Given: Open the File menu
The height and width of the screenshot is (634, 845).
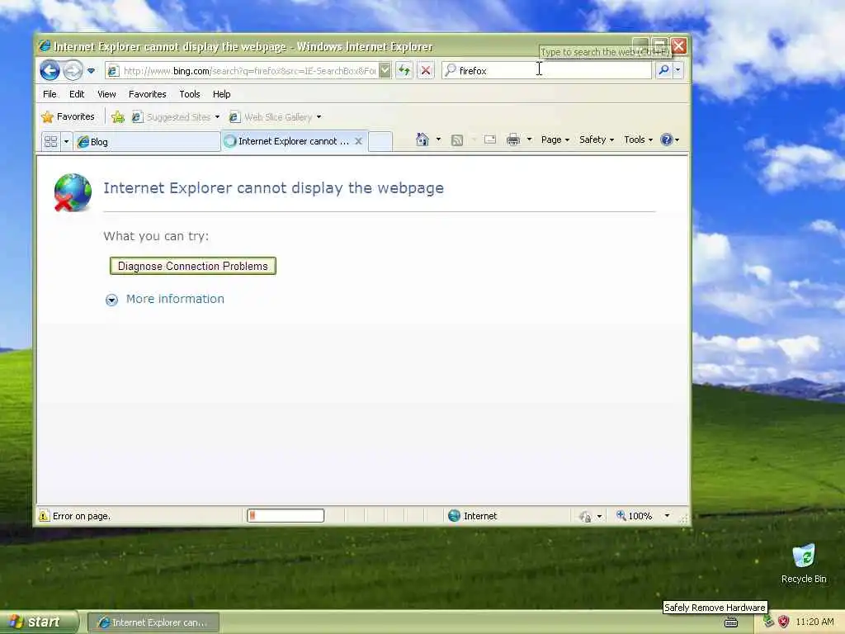Looking at the screenshot, I should pos(50,94).
